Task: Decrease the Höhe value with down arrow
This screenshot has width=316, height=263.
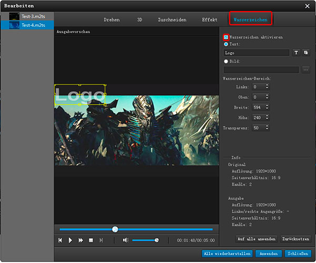Action: tap(267, 119)
